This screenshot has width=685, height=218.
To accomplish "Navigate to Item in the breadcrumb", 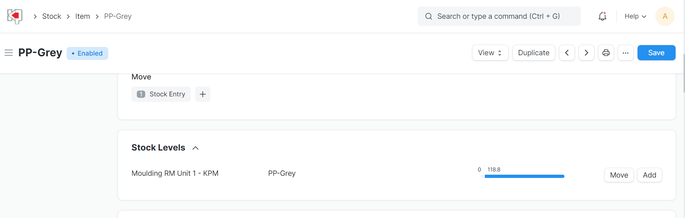I will 83,16.
